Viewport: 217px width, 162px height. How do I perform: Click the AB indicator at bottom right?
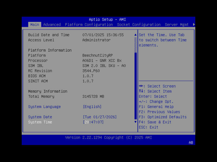coord(191,143)
